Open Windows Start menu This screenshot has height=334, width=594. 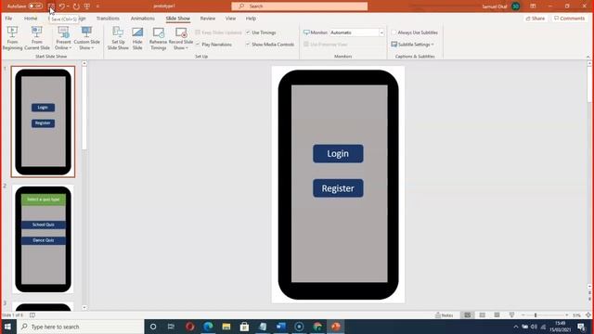coord(7,327)
